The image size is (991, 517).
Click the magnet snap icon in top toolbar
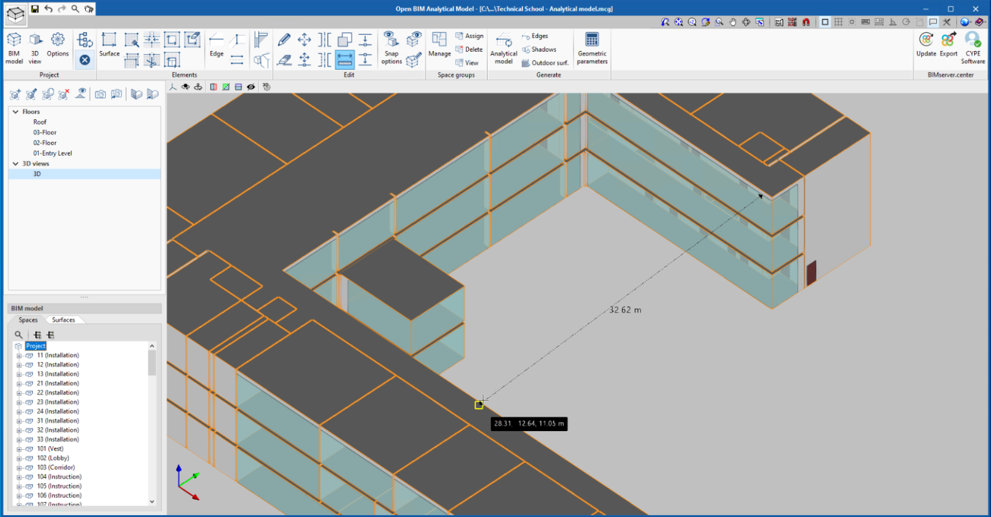pos(807,21)
